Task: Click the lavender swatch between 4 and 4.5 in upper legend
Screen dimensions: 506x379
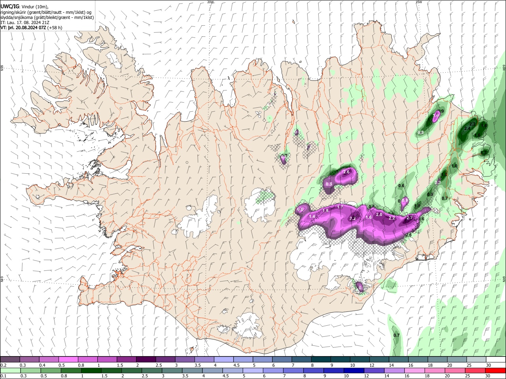Action: (x=223, y=360)
